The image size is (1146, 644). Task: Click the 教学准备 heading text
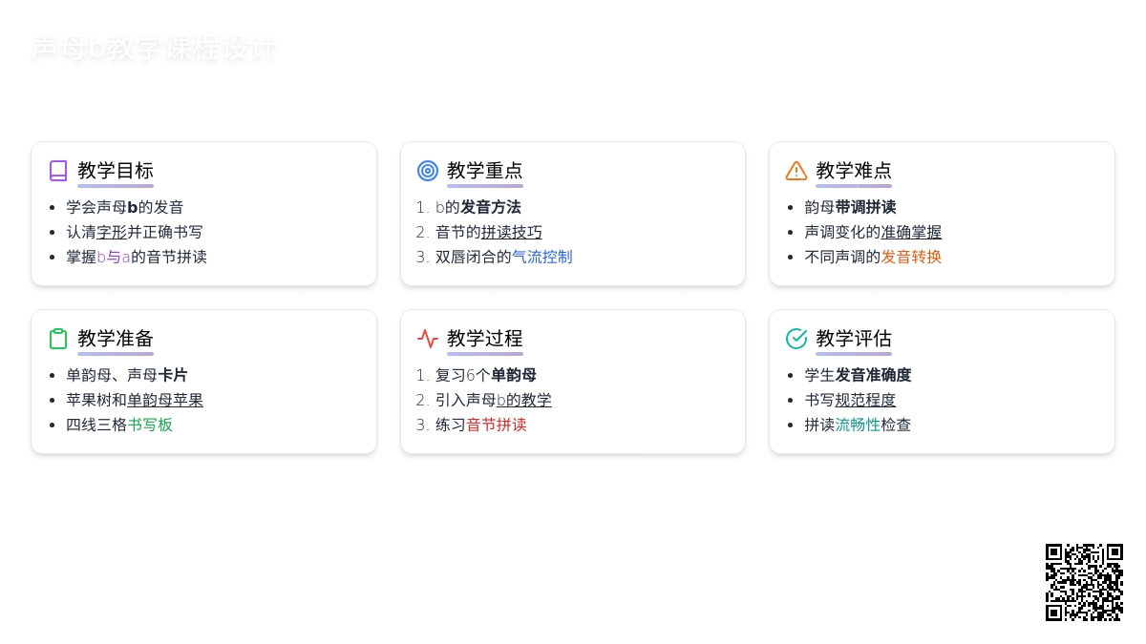116,339
